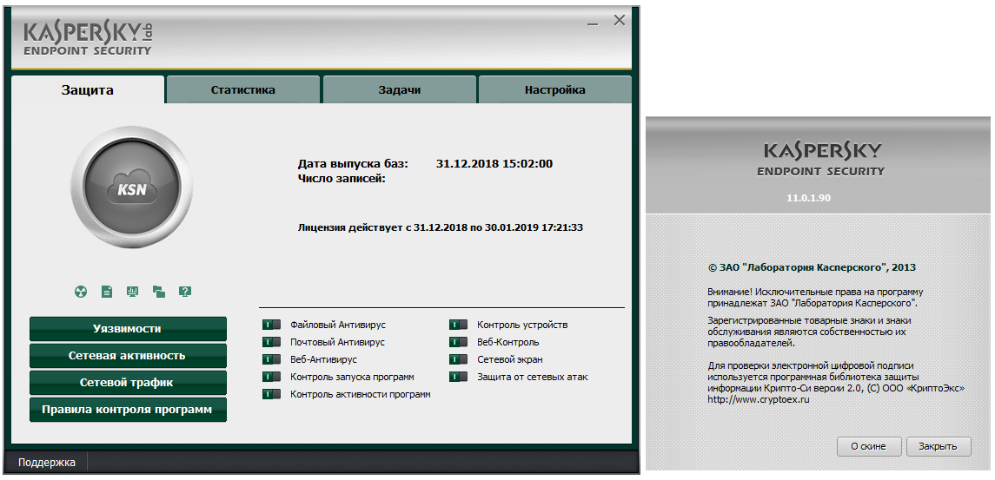Viewport: 995px width, 480px height.
Task: Disable Защита от сетевых атак switch
Action: [458, 377]
